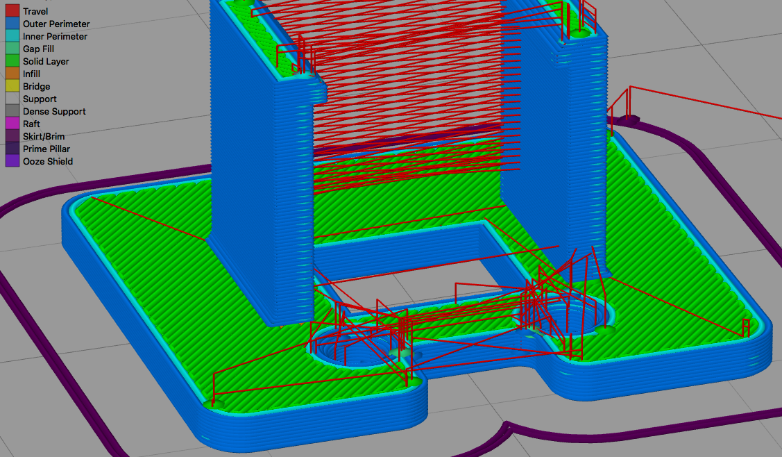
Task: Click the red Travel color swatch
Action: pyautogui.click(x=12, y=11)
